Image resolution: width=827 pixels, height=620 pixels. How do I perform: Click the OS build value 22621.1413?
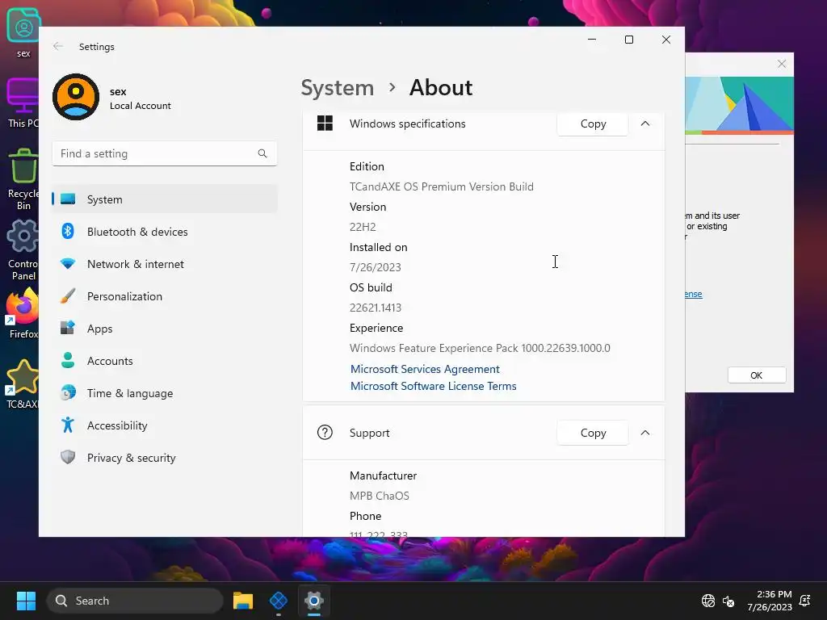[x=376, y=308]
